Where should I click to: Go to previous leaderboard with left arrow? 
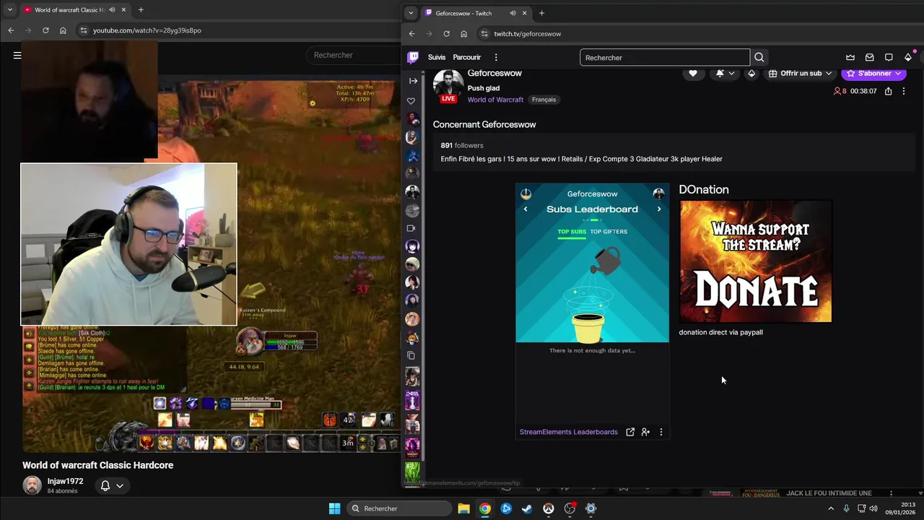pyautogui.click(x=526, y=209)
